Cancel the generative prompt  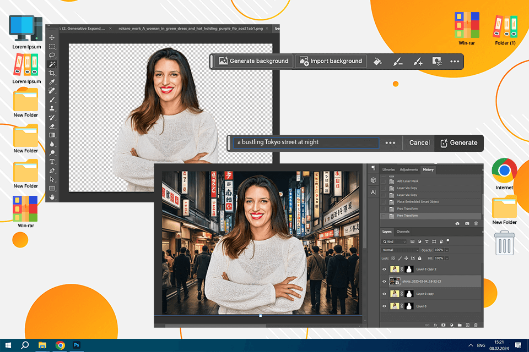[x=419, y=143]
